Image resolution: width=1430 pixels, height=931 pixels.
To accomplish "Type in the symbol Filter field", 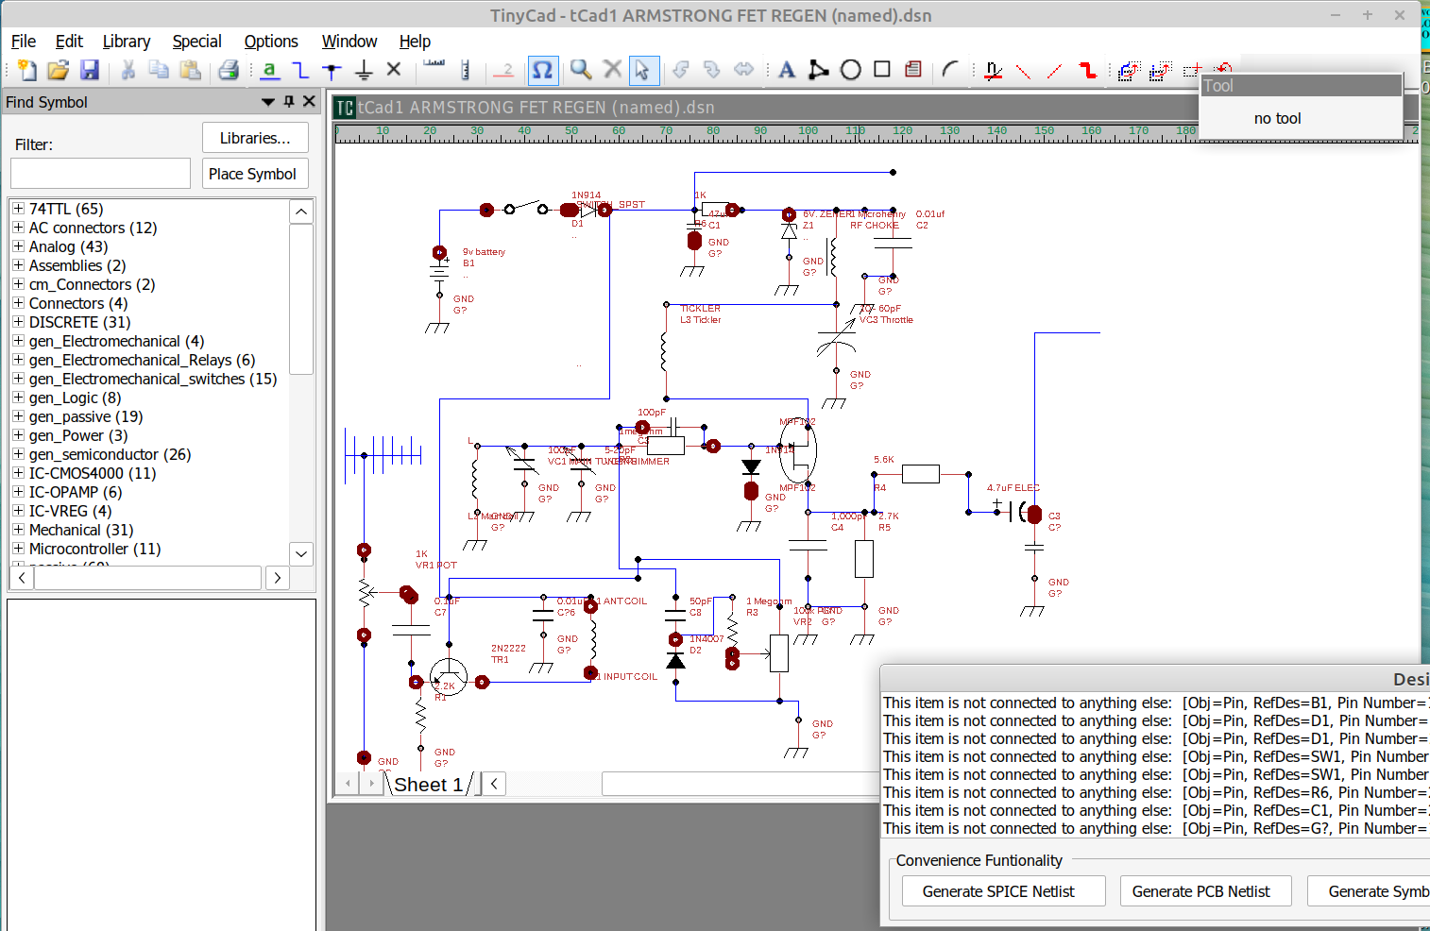I will pos(100,173).
